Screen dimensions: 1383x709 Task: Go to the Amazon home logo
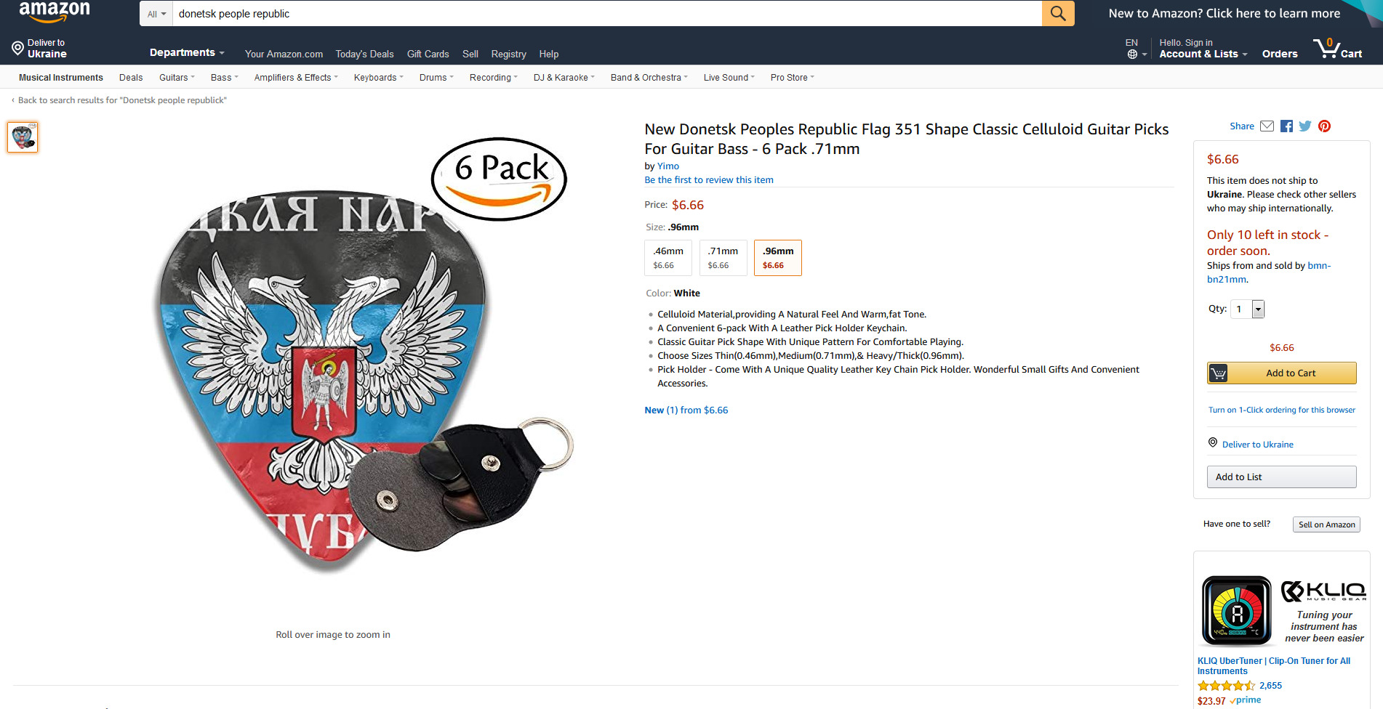pyautogui.click(x=55, y=12)
